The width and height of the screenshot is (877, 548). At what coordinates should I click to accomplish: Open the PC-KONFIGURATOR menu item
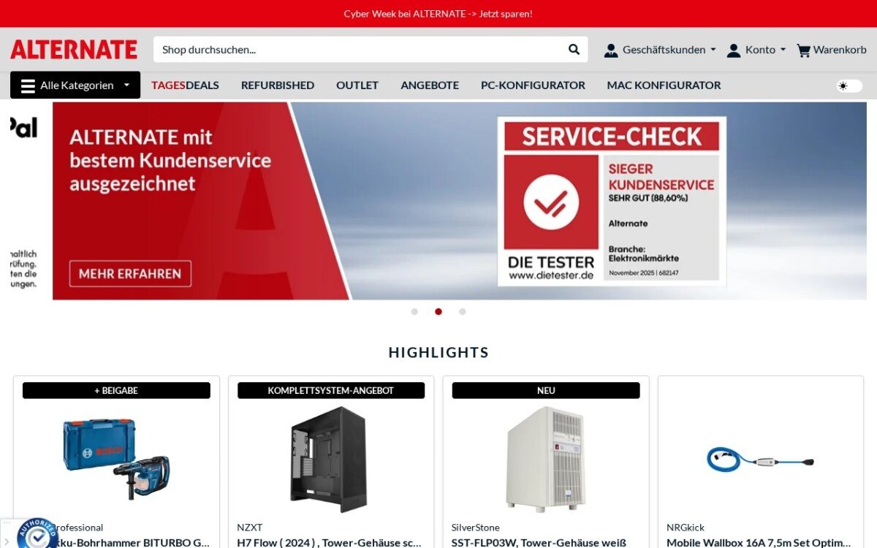(x=533, y=85)
